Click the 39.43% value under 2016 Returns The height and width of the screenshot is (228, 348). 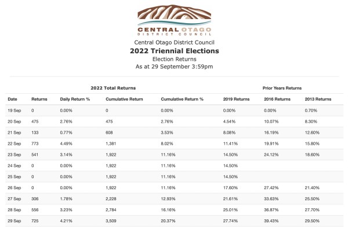(271, 221)
